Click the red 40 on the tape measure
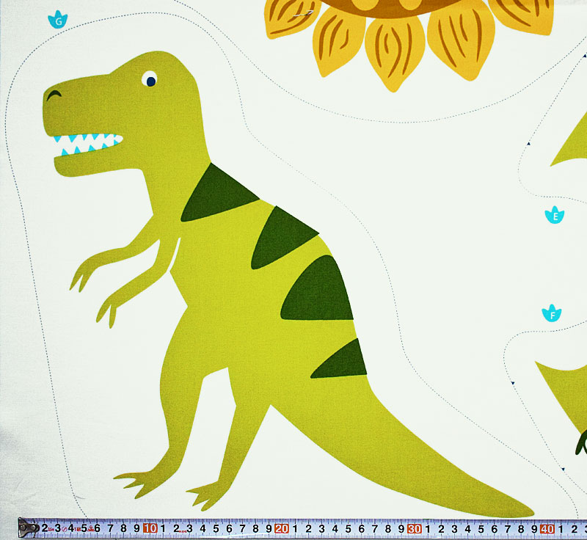Image resolution: width=587 pixels, height=540 pixels. [547, 529]
